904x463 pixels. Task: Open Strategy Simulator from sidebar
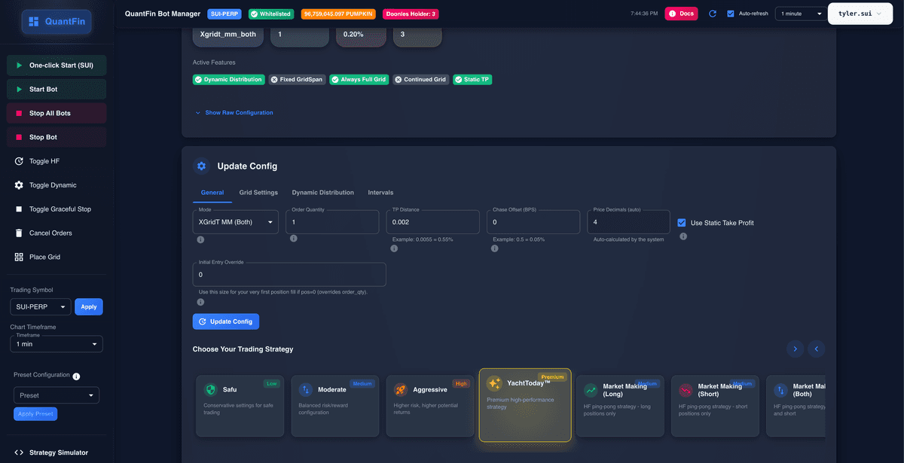pos(56,452)
